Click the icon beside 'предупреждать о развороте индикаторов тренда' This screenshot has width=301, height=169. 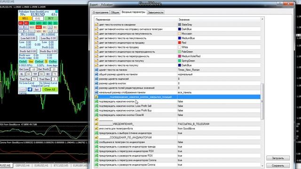click(96, 147)
